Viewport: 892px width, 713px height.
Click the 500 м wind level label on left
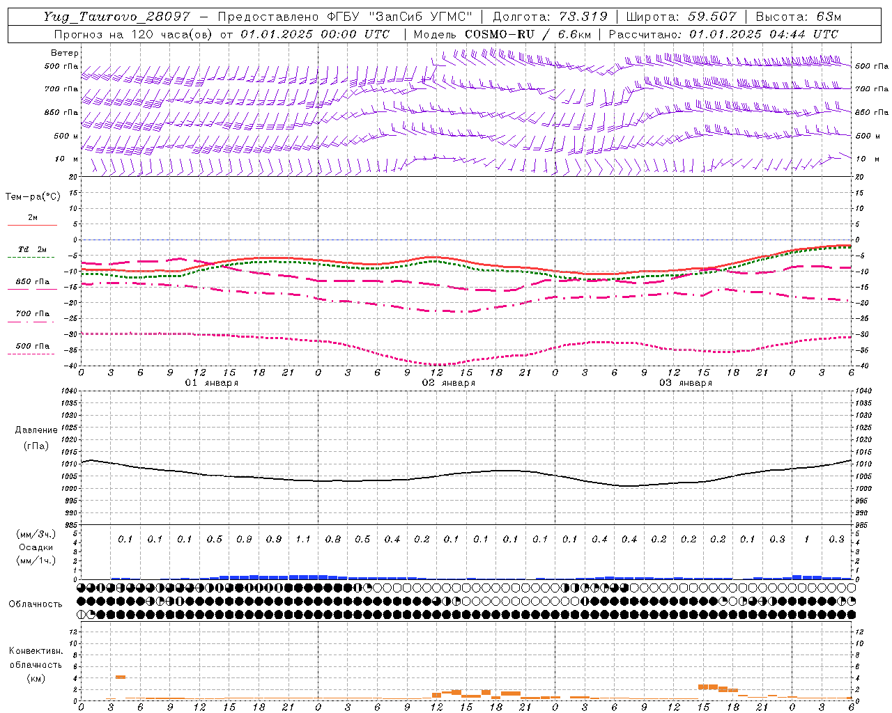click(66, 136)
